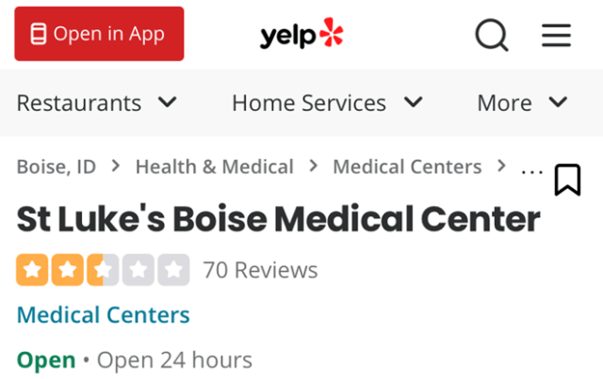Click the Open 24 hours text
This screenshot has height=379, width=603.
(x=175, y=360)
